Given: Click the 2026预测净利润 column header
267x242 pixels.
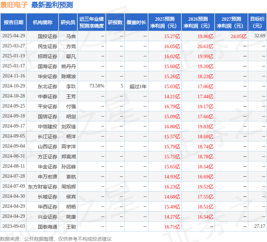Looking at the screenshot, I should click(x=198, y=22).
